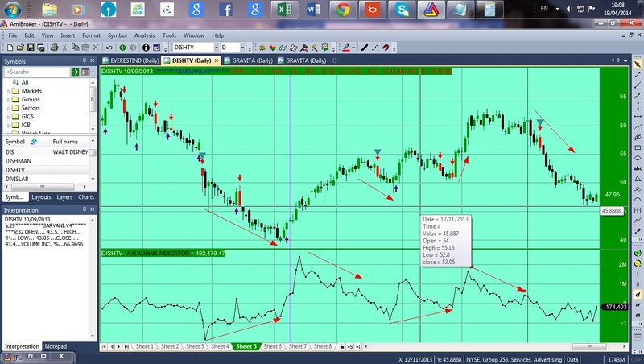Click the green arrow next to Search

pyautogui.click(x=75, y=72)
